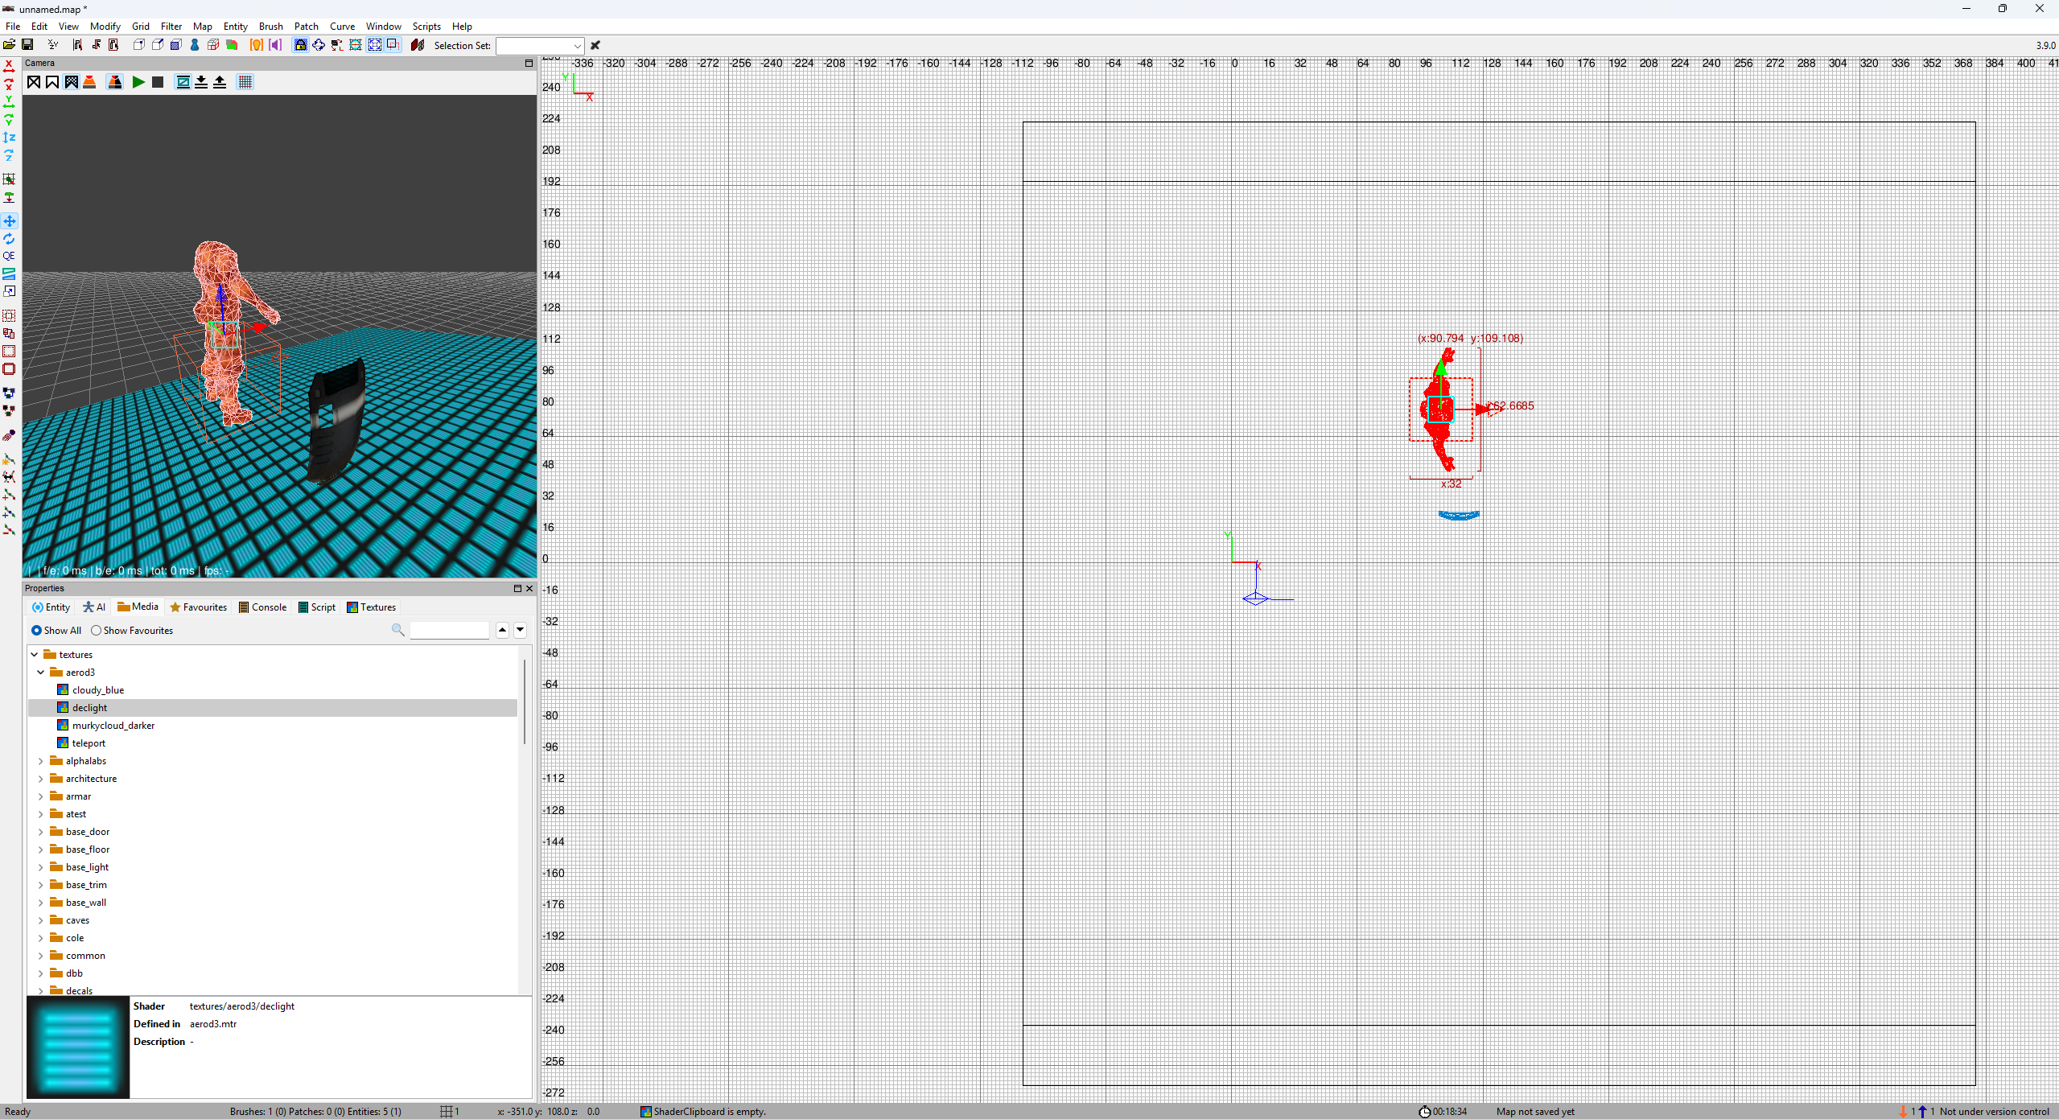Click the media search input field
The width and height of the screenshot is (2059, 1119).
tap(449, 631)
